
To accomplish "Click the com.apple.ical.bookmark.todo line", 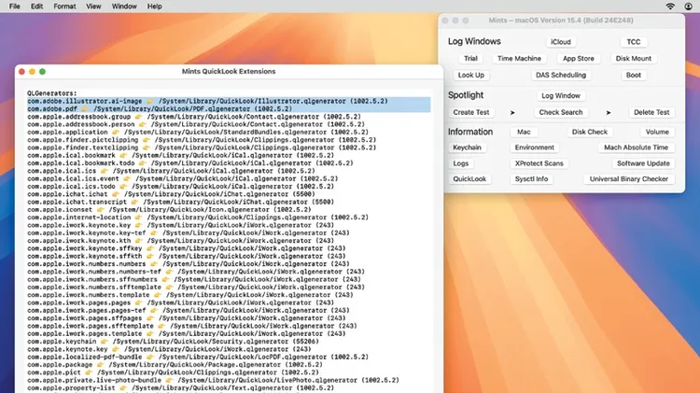I will pyautogui.click(x=190, y=163).
